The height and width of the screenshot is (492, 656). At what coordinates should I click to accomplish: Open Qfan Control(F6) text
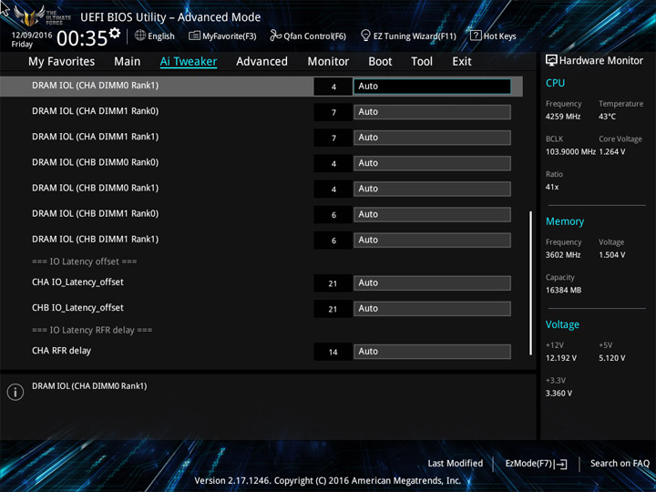314,36
